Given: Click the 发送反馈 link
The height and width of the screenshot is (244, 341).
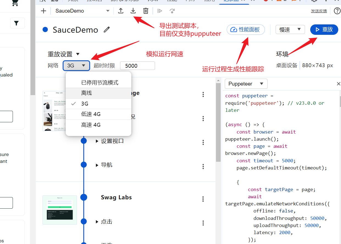Looking at the screenshot, I should point(319,11).
